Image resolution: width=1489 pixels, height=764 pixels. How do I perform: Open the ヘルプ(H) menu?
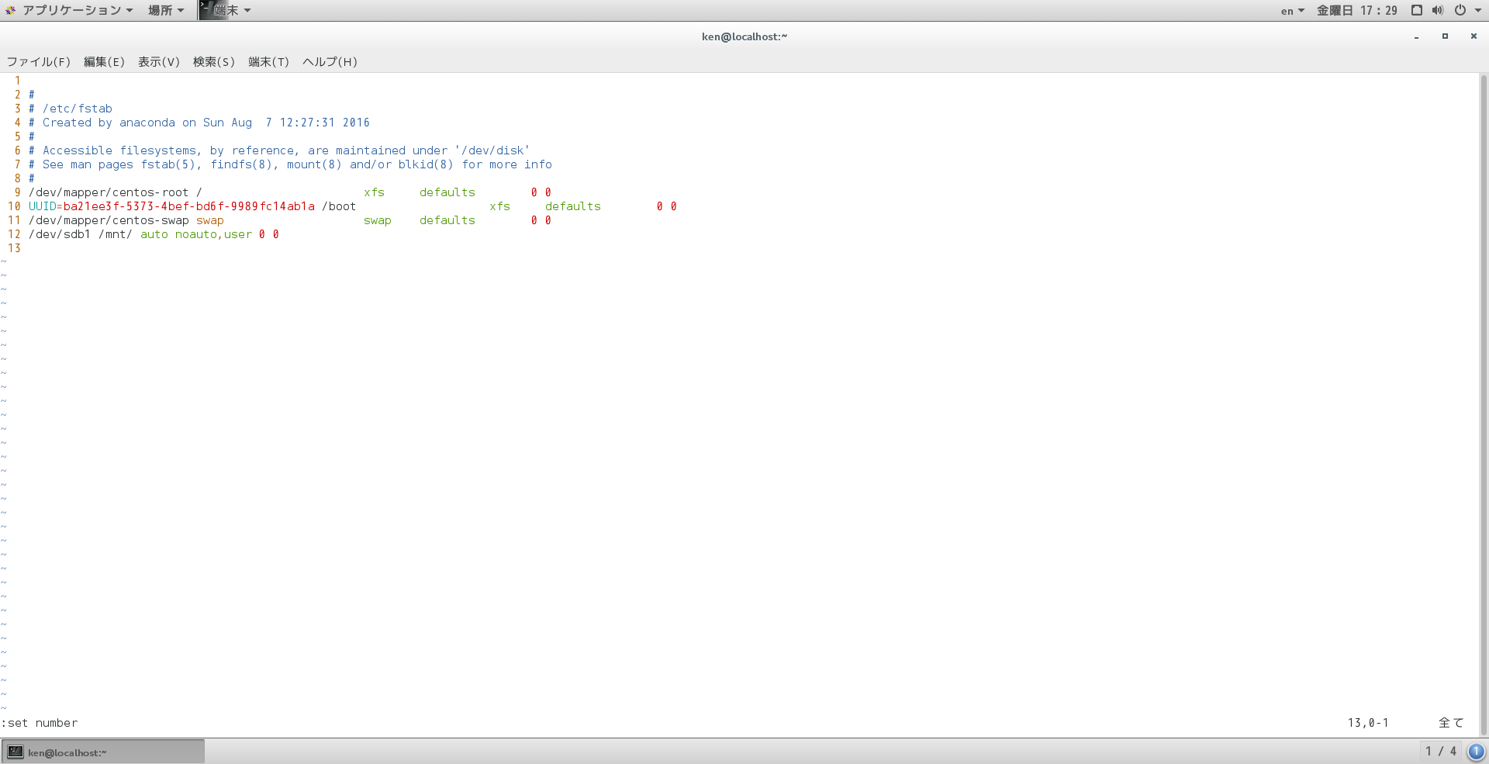pos(330,62)
